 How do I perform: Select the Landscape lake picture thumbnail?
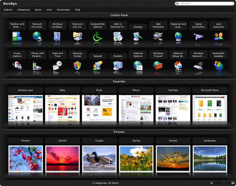(210, 158)
